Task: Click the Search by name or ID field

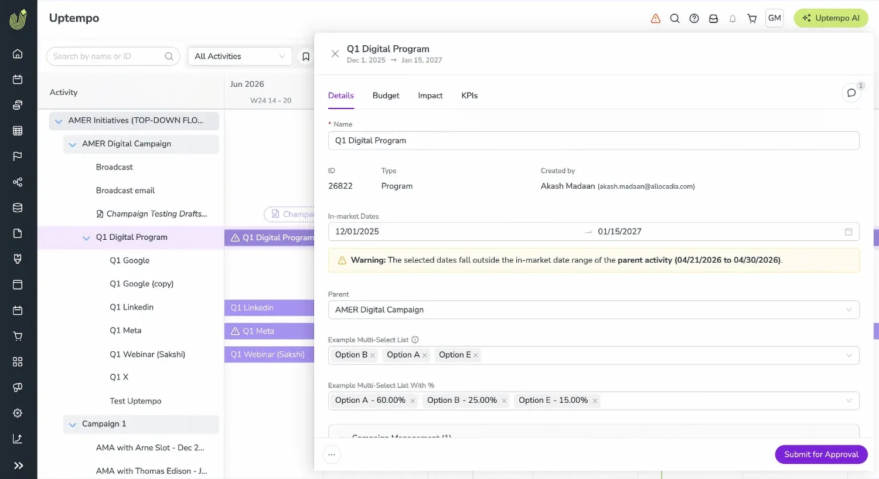Action: (x=113, y=56)
